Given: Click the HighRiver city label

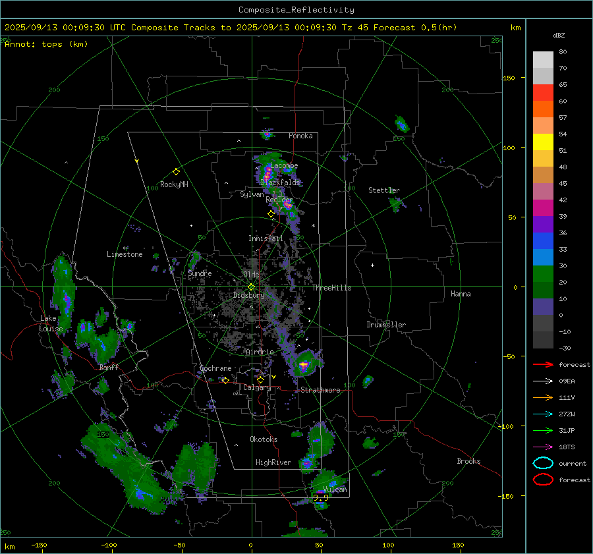Looking at the screenshot, I should tap(273, 462).
